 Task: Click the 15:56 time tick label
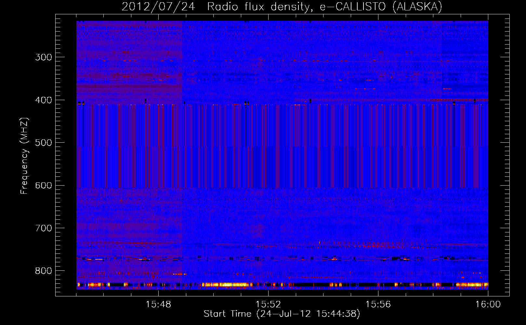pyautogui.click(x=378, y=305)
